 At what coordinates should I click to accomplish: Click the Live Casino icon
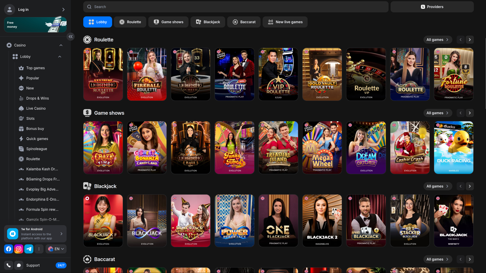(x=21, y=108)
